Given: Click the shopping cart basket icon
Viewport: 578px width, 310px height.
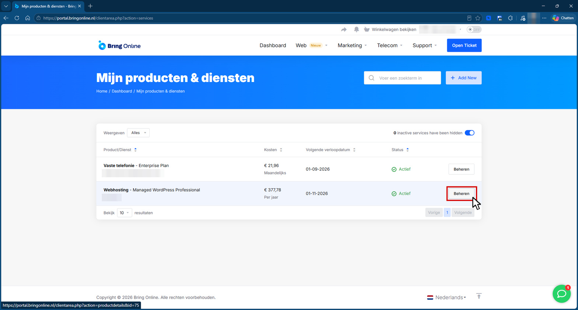Looking at the screenshot, I should point(367,29).
